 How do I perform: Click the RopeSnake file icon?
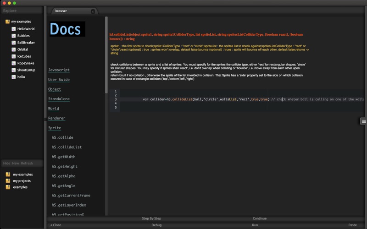14,63
